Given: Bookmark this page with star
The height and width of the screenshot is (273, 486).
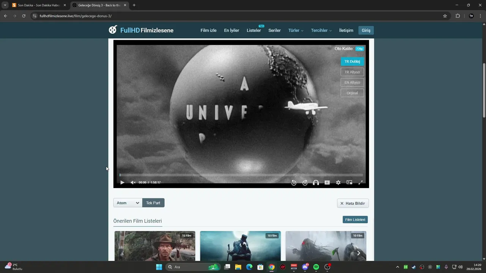Looking at the screenshot, I should click(445, 16).
